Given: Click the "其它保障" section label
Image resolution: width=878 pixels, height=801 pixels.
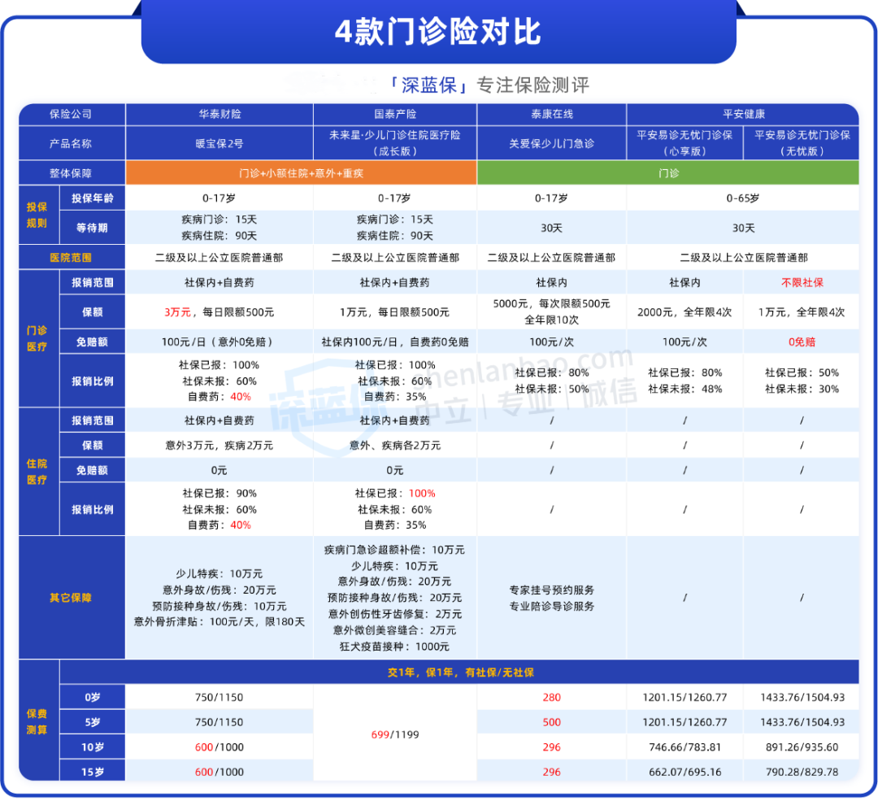Looking at the screenshot, I should tap(71, 598).
